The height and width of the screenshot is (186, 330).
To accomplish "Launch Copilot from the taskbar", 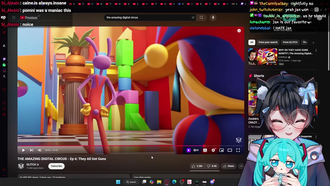I will pos(152,182).
